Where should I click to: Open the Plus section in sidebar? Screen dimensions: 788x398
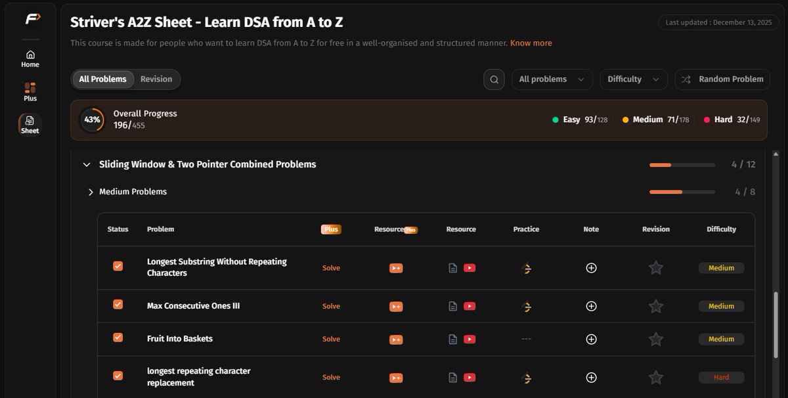[30, 93]
